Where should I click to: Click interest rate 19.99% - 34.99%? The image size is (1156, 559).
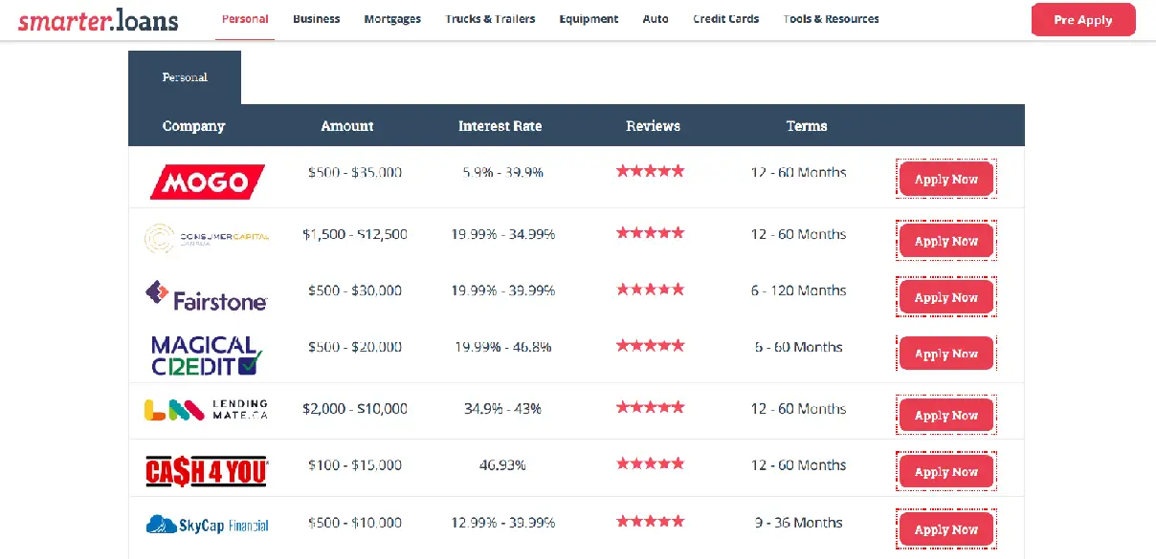(503, 234)
